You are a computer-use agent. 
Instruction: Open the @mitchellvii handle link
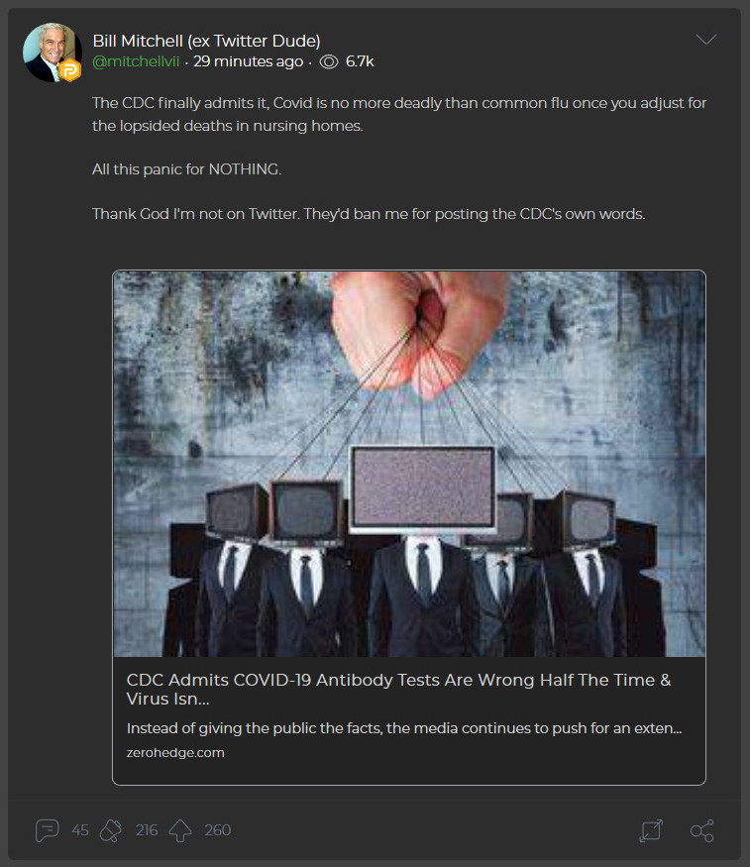(136, 61)
